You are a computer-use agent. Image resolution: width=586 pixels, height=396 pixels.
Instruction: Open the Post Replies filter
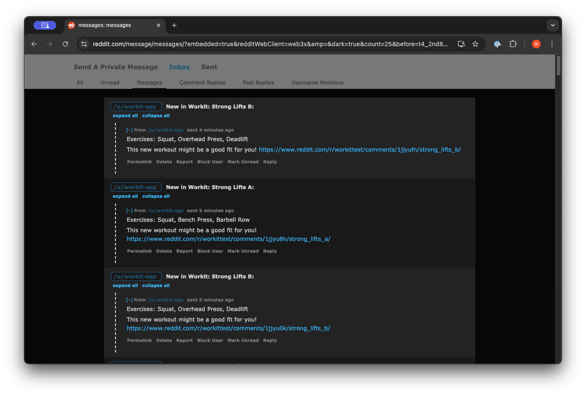pyautogui.click(x=258, y=83)
